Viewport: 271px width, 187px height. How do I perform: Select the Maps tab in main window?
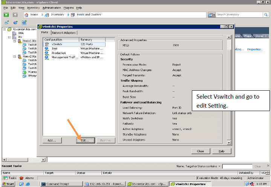248,36
